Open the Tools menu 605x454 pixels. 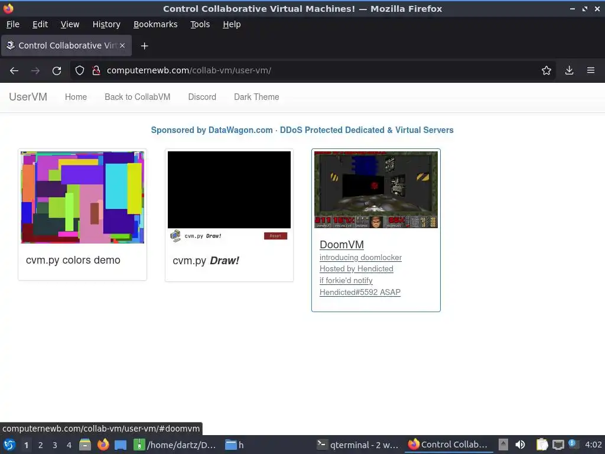(x=200, y=24)
